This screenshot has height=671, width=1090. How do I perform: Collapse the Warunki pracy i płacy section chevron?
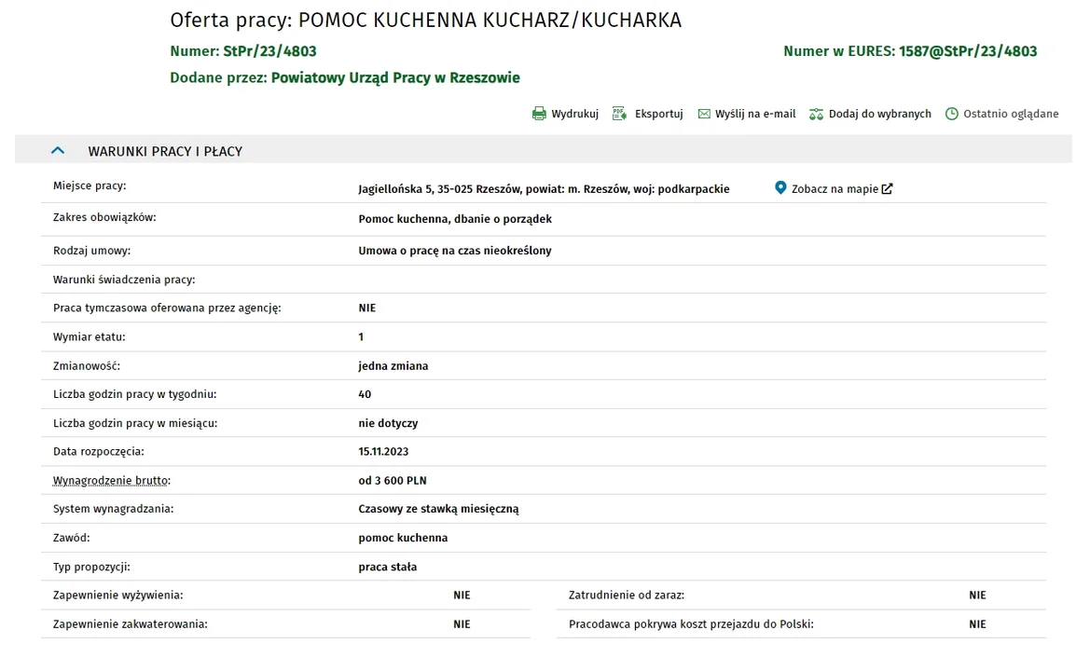coord(58,151)
